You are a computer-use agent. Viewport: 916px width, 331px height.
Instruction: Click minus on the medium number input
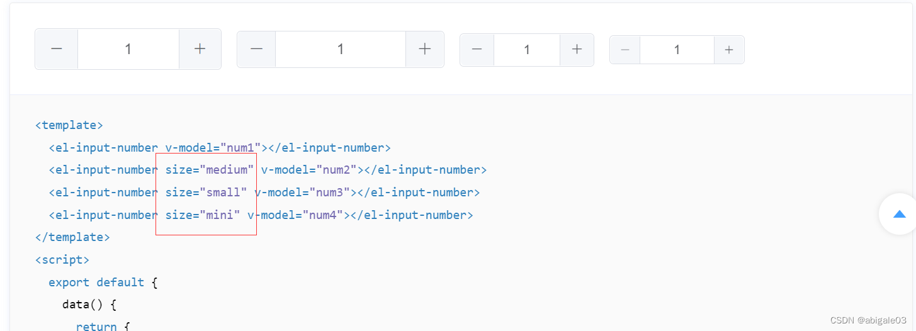[256, 49]
